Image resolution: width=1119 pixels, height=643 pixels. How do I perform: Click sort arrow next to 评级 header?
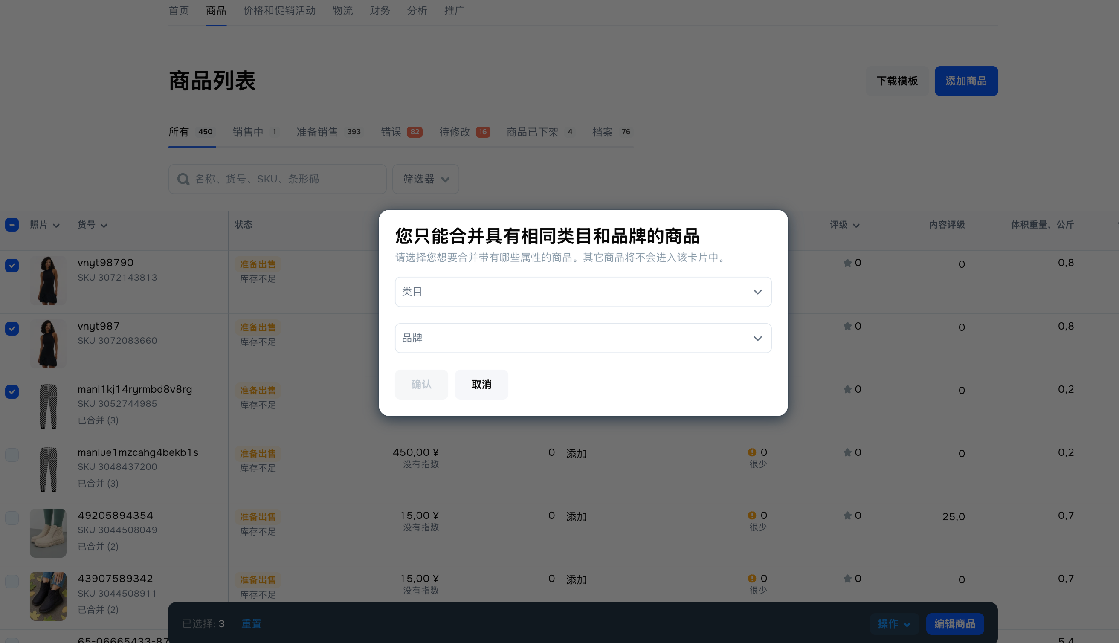856,226
